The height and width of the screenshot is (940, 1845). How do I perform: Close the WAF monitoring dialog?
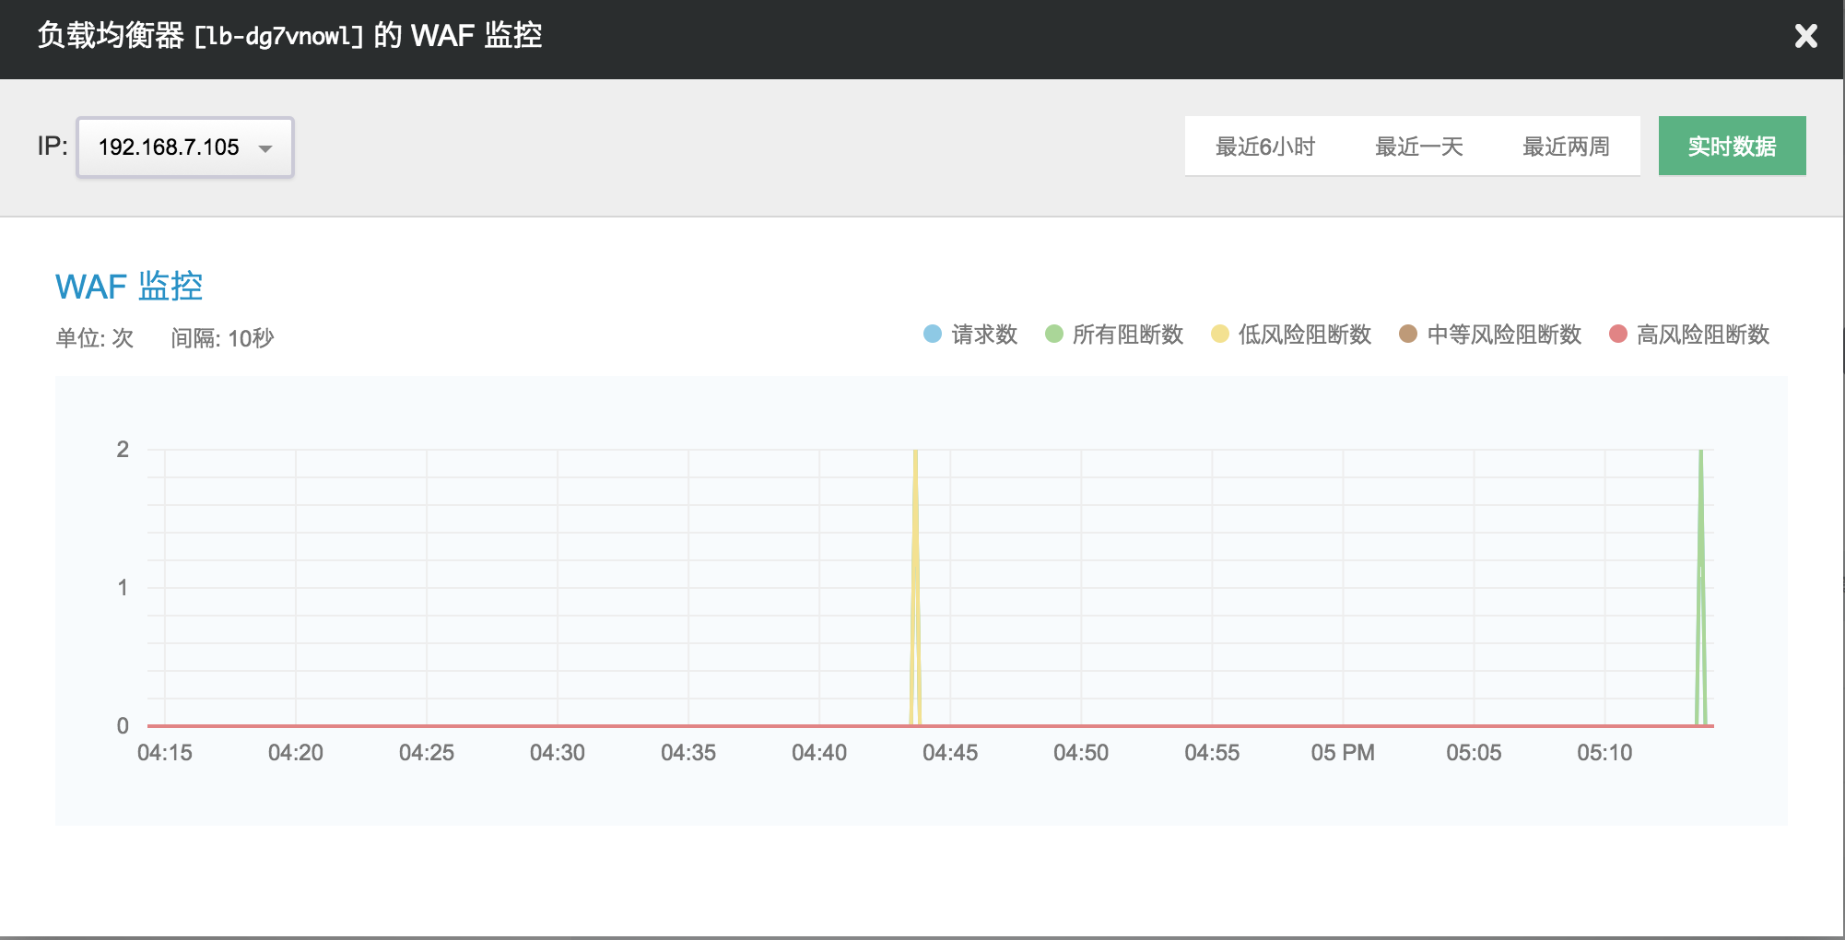click(x=1805, y=36)
